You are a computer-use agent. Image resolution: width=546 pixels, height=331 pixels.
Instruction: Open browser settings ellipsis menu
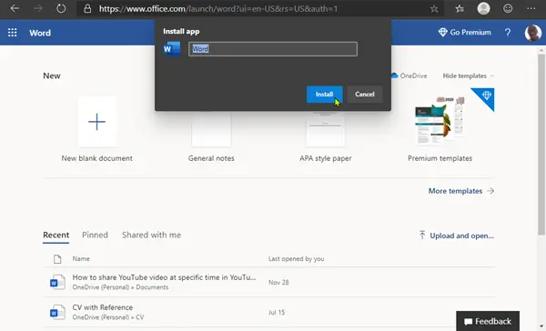(x=531, y=8)
